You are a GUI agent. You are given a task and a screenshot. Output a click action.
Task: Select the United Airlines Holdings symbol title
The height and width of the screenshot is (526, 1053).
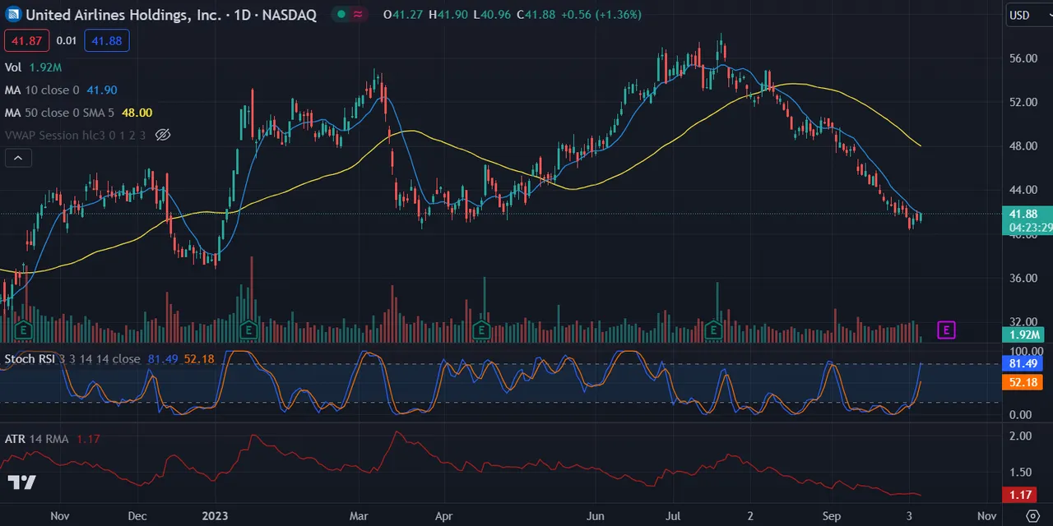[x=170, y=15]
